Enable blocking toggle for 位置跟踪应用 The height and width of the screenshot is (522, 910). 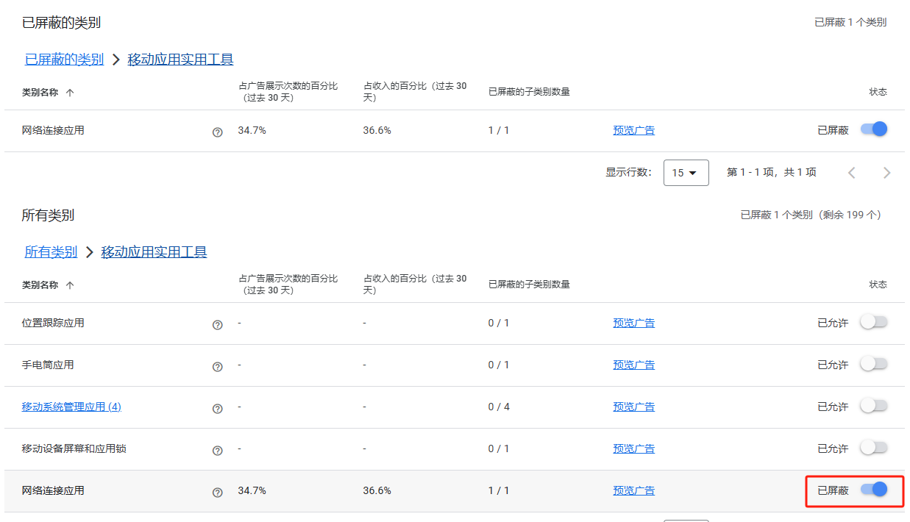click(x=872, y=321)
